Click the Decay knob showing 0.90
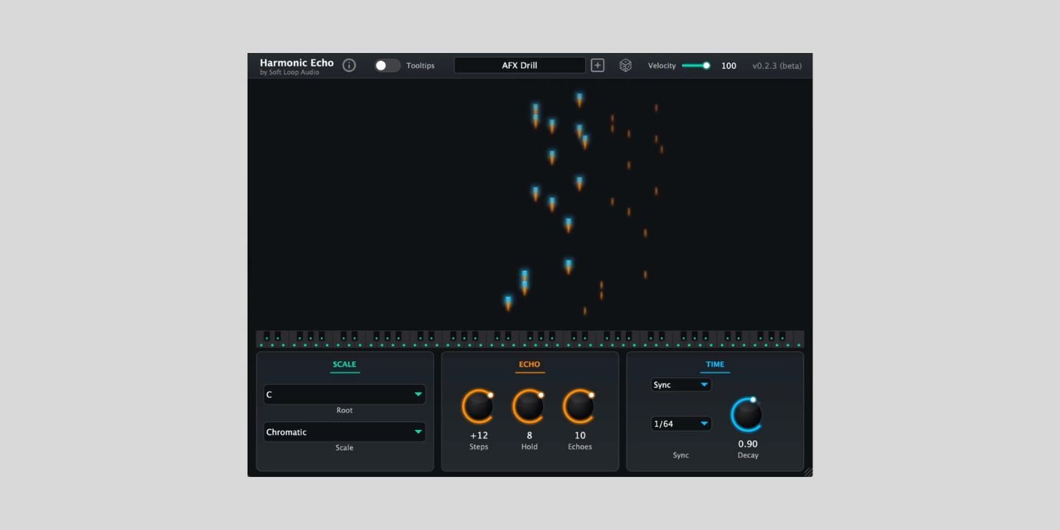The width and height of the screenshot is (1060, 530). (x=747, y=414)
